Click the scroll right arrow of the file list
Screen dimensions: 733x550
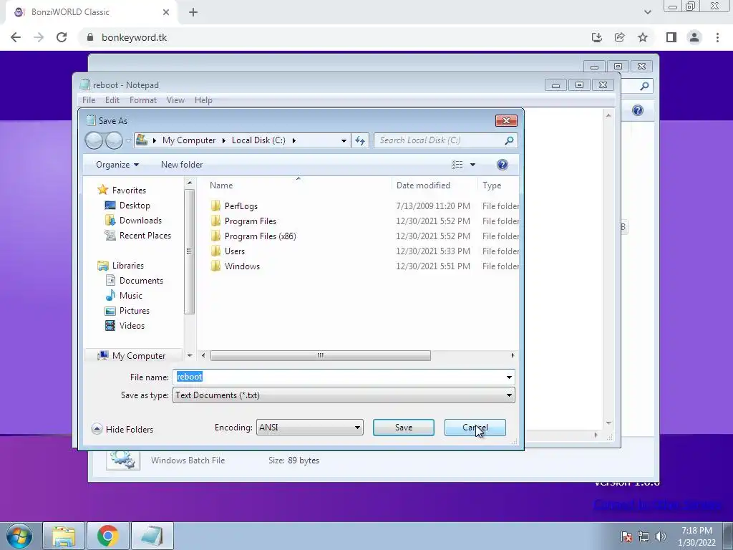(513, 355)
